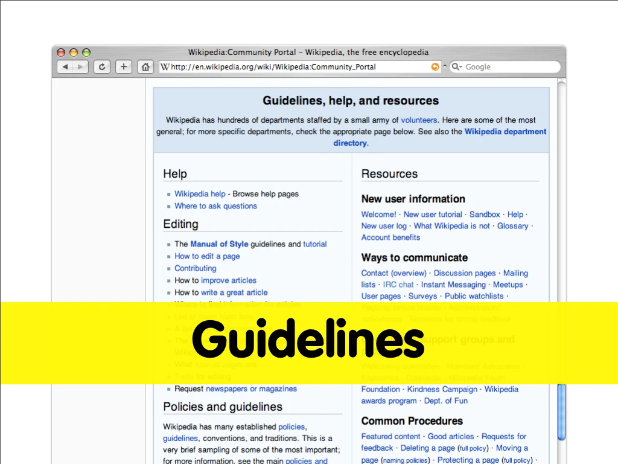Click the orange RSS/reload icon in address bar

(435, 66)
